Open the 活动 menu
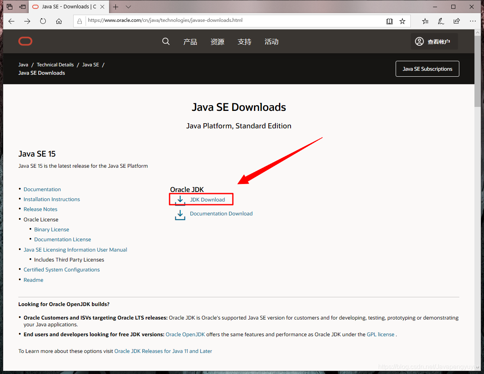Image resolution: width=484 pixels, height=374 pixels. (x=271, y=42)
